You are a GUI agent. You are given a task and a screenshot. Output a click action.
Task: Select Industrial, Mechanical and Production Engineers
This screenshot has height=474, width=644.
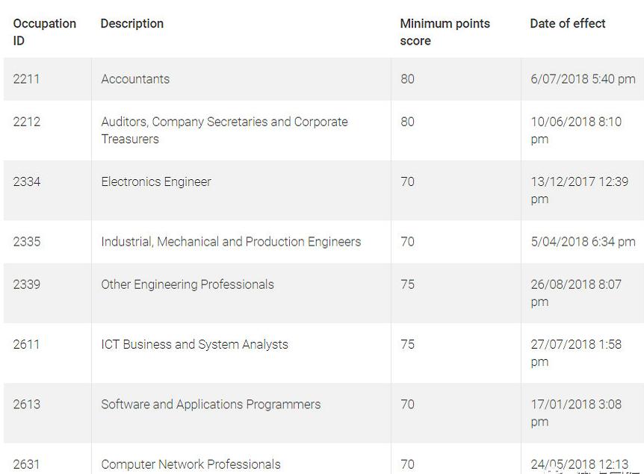pos(231,241)
